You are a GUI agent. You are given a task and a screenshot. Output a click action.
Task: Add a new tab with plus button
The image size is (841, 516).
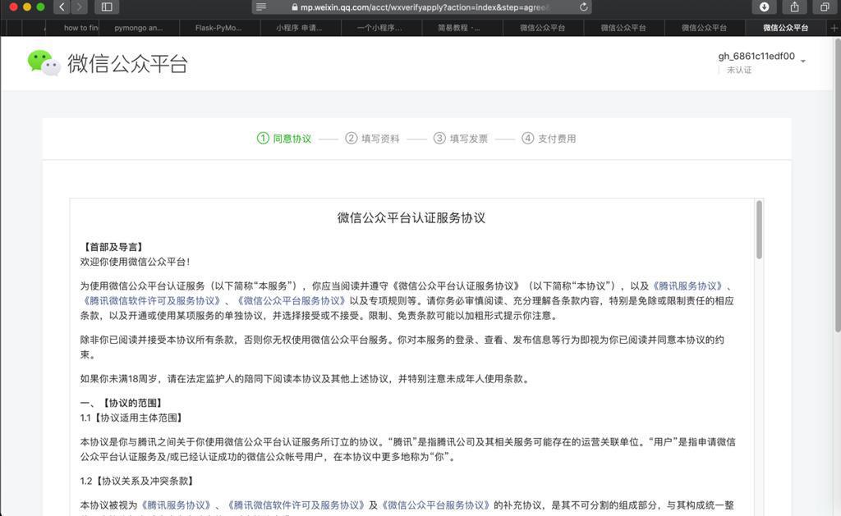click(834, 28)
